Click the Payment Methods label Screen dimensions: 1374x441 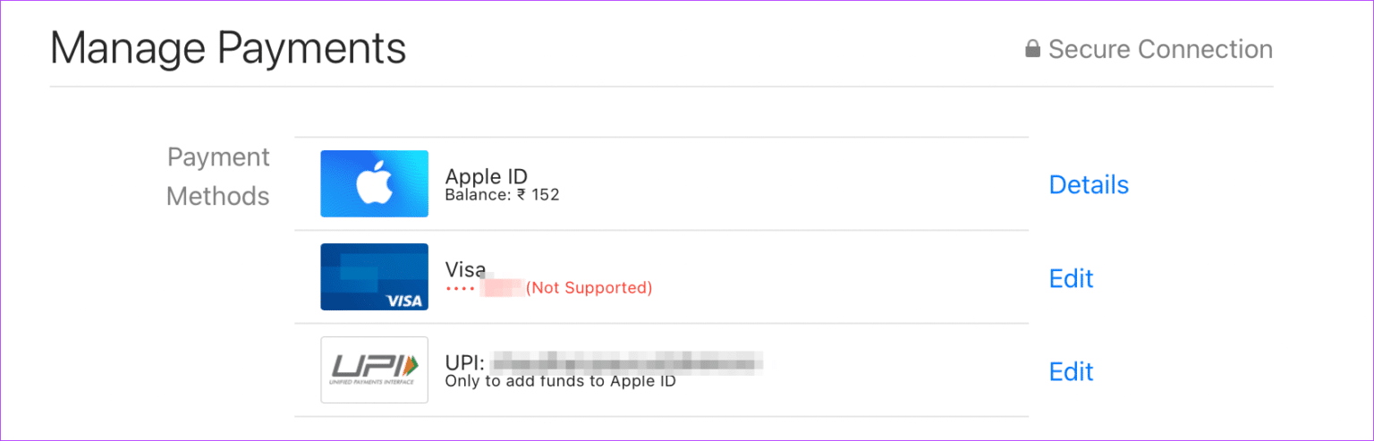coord(218,176)
